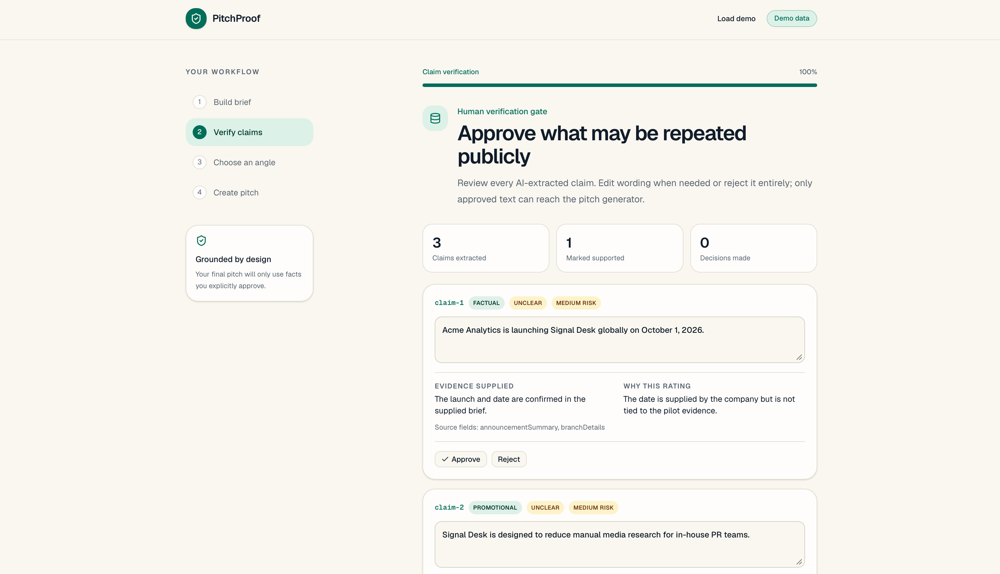Click Load demo in the header
The image size is (1000, 574).
(736, 19)
